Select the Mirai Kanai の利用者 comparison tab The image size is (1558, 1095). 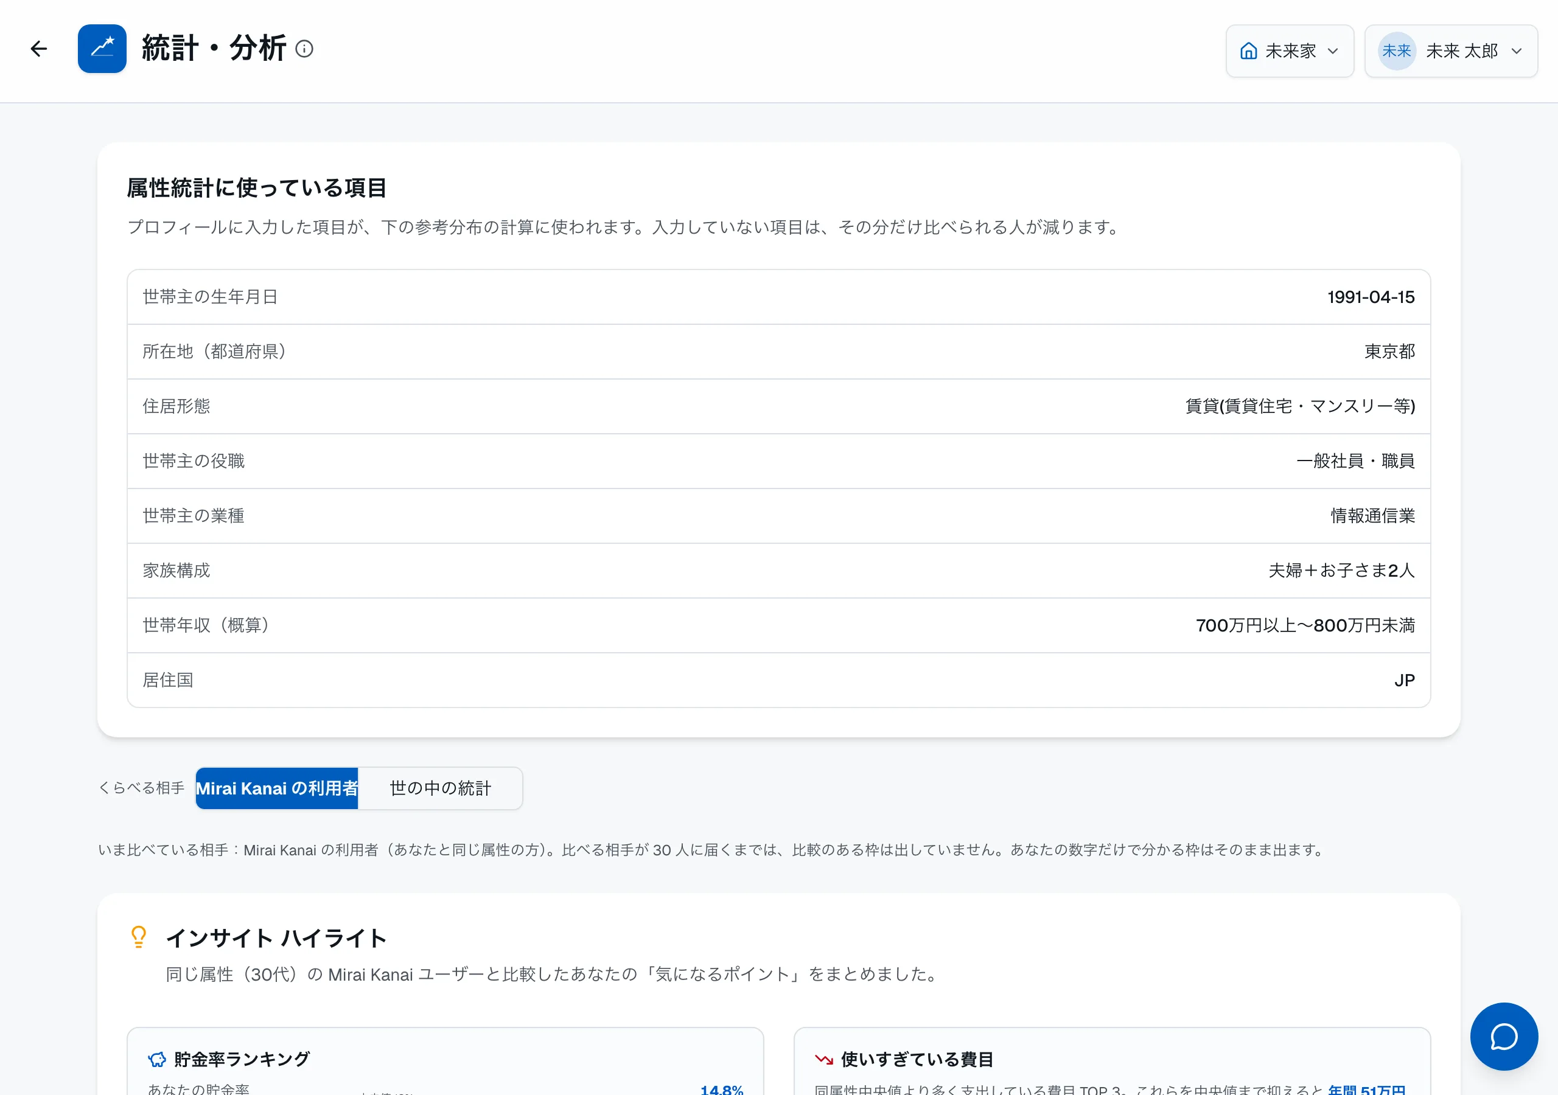coord(277,788)
